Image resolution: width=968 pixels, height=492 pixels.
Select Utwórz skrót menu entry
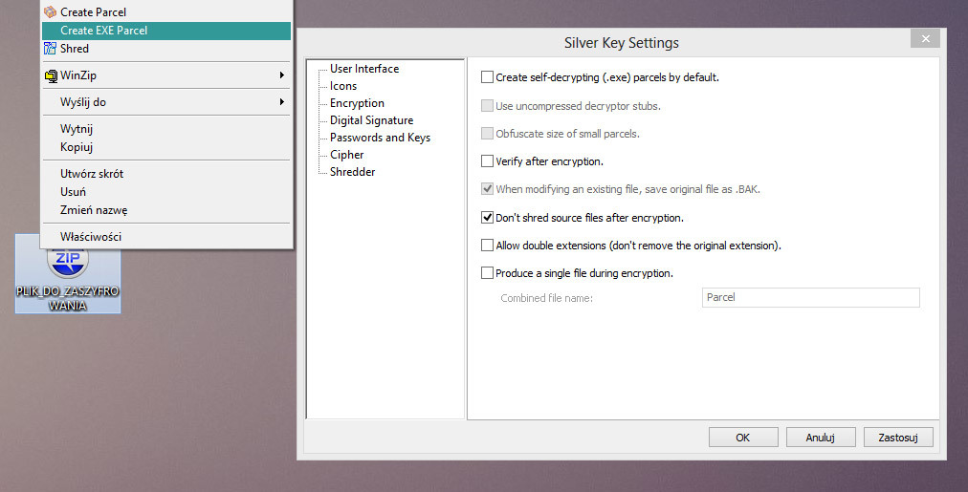click(166, 174)
